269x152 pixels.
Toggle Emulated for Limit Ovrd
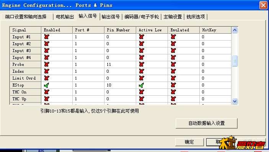(173, 78)
